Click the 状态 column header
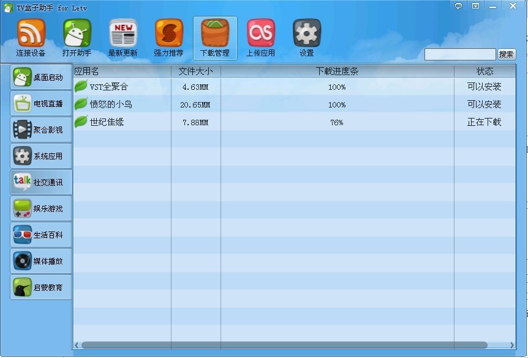 coord(485,71)
